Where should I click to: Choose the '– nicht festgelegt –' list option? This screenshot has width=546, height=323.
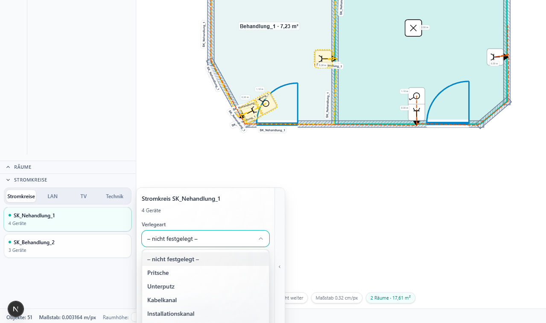click(205, 259)
